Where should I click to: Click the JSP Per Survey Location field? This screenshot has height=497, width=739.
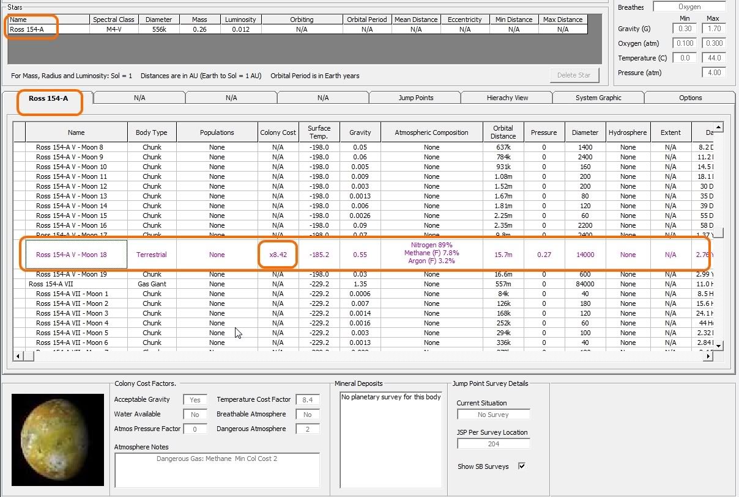[494, 444]
